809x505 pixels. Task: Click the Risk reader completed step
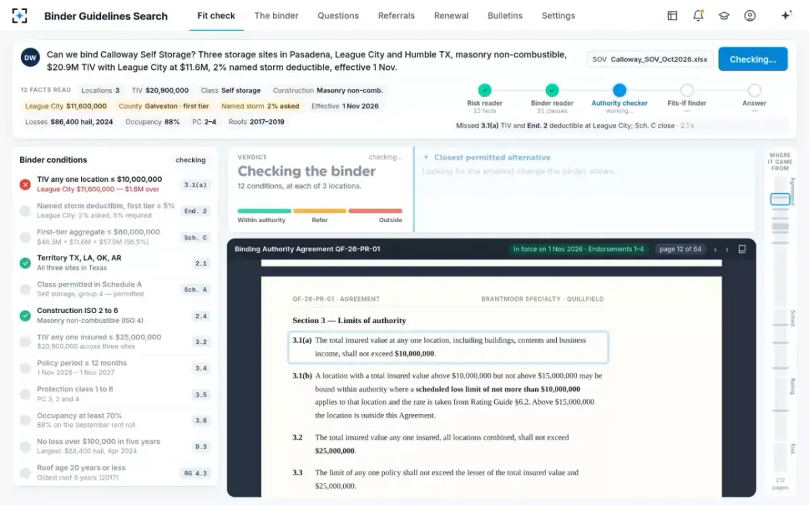(x=485, y=90)
